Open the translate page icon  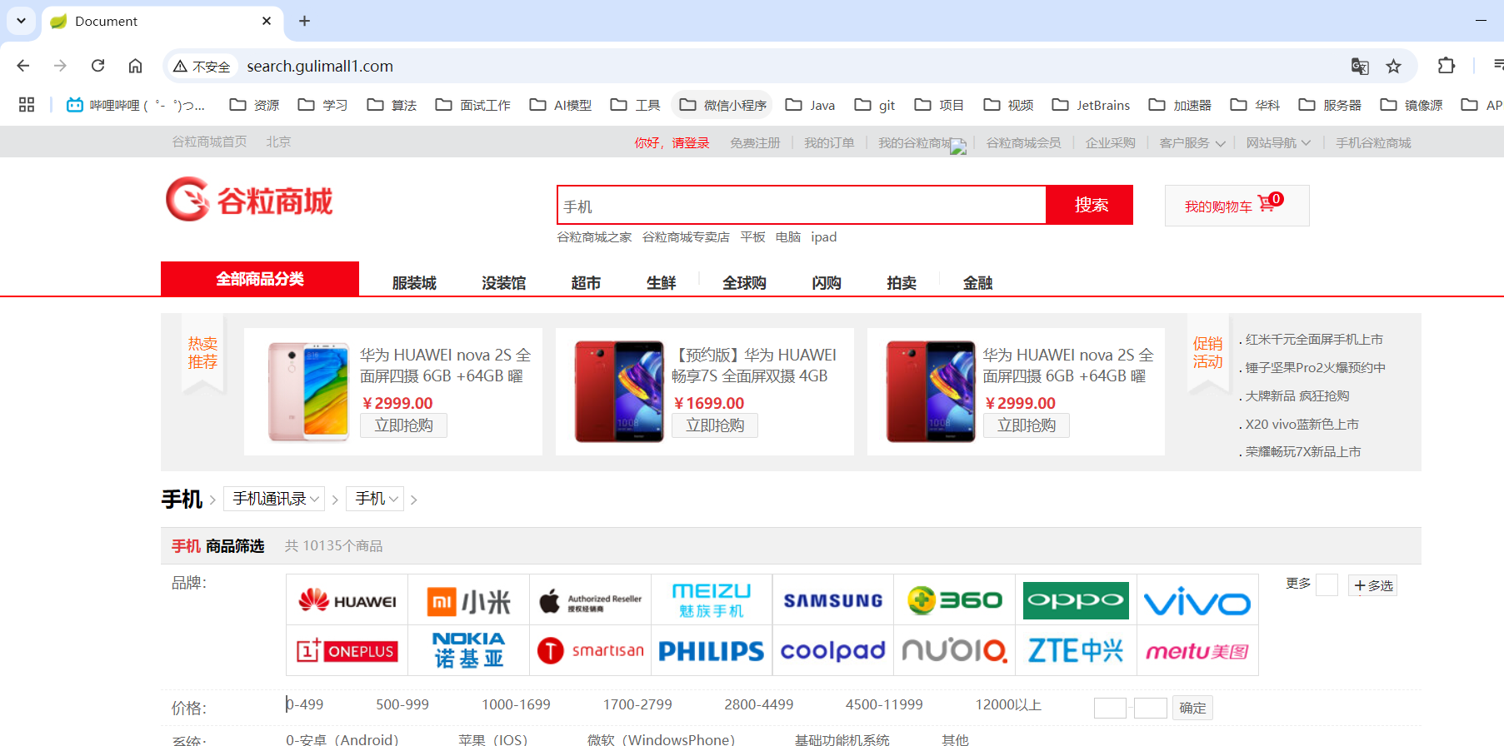[x=1360, y=66]
